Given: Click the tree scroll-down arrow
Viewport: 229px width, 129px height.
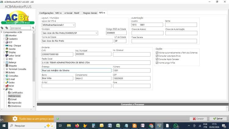Looking at the screenshot, I should click(x=34, y=107).
